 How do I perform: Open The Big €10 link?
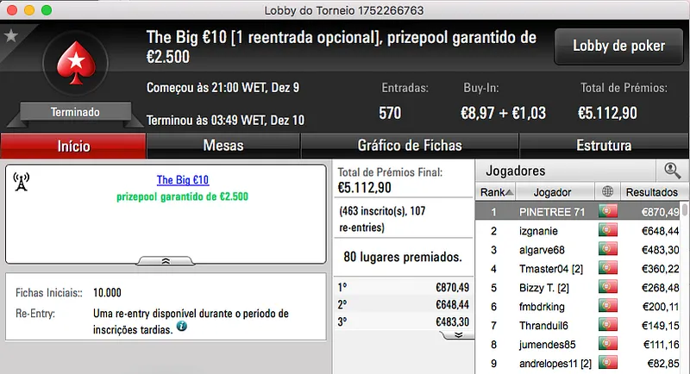pyautogui.click(x=183, y=180)
